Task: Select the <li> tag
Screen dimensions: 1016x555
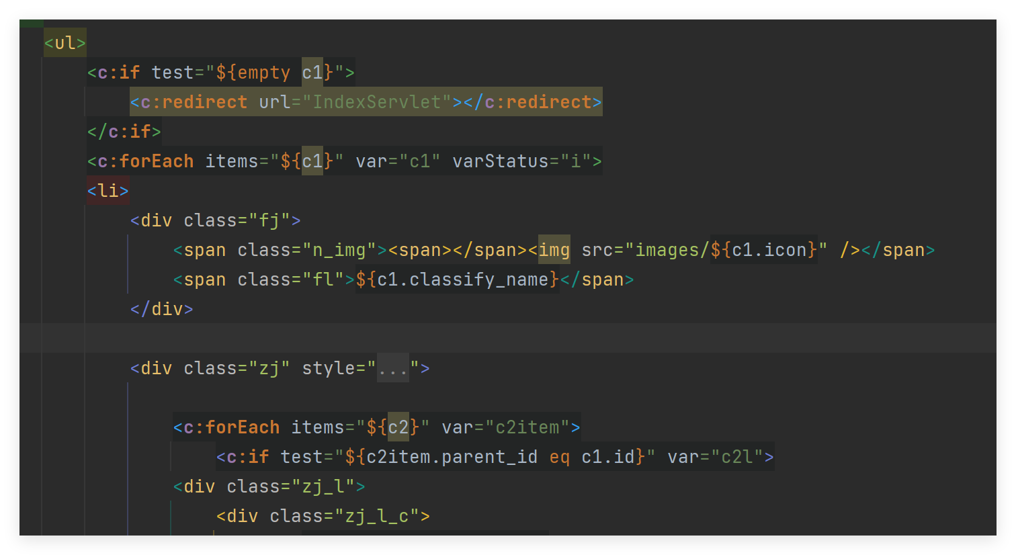Action: 108,191
